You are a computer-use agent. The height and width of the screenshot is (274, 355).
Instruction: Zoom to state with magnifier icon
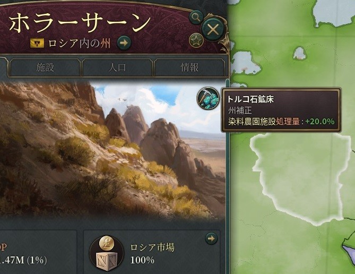click(x=196, y=18)
